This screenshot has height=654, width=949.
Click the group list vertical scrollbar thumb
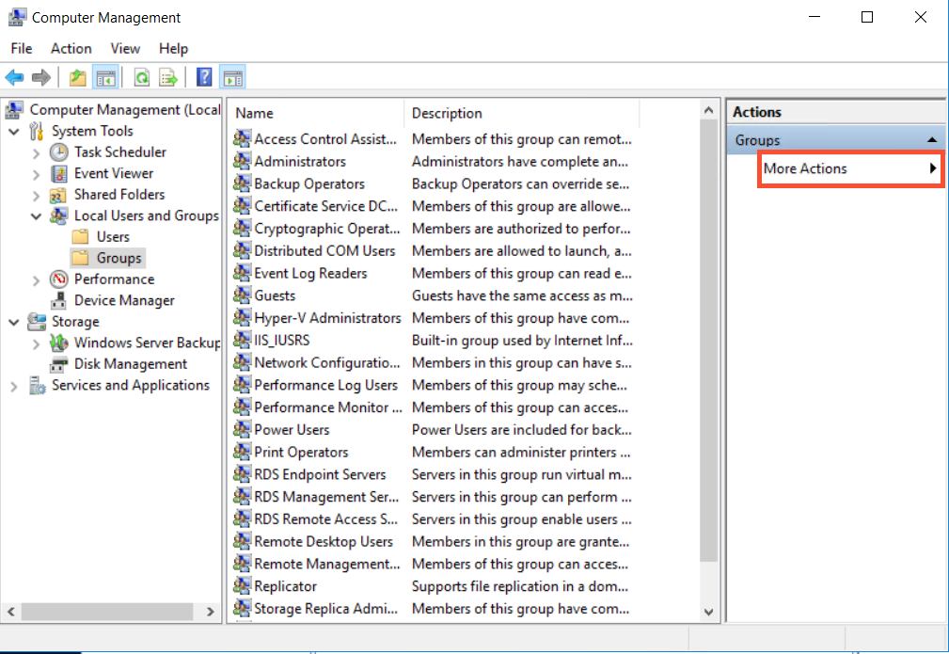coord(709,341)
